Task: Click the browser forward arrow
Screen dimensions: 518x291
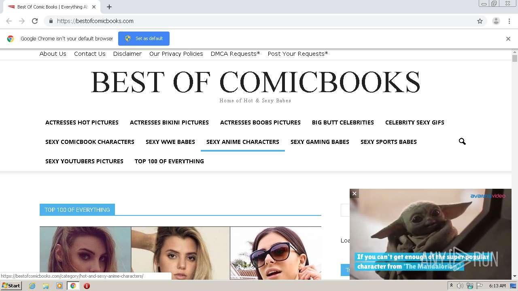Action: tap(22, 21)
